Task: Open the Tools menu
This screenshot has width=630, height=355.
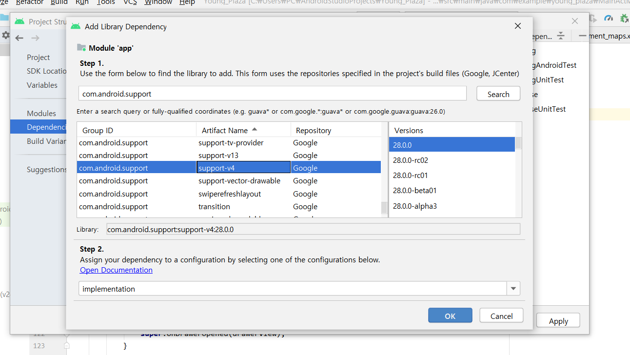Action: (x=106, y=2)
